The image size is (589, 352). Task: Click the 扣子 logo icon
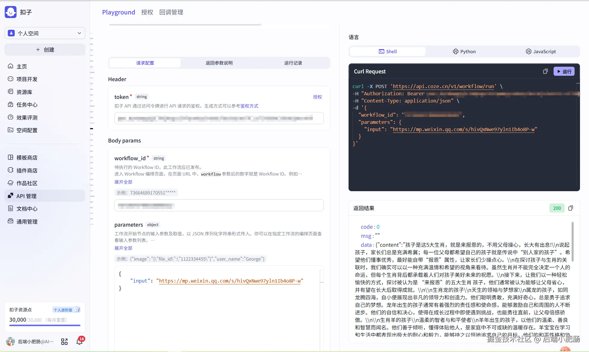[x=11, y=12]
